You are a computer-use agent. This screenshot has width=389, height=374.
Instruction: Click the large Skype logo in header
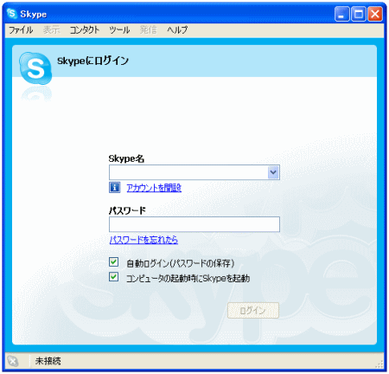(x=35, y=68)
